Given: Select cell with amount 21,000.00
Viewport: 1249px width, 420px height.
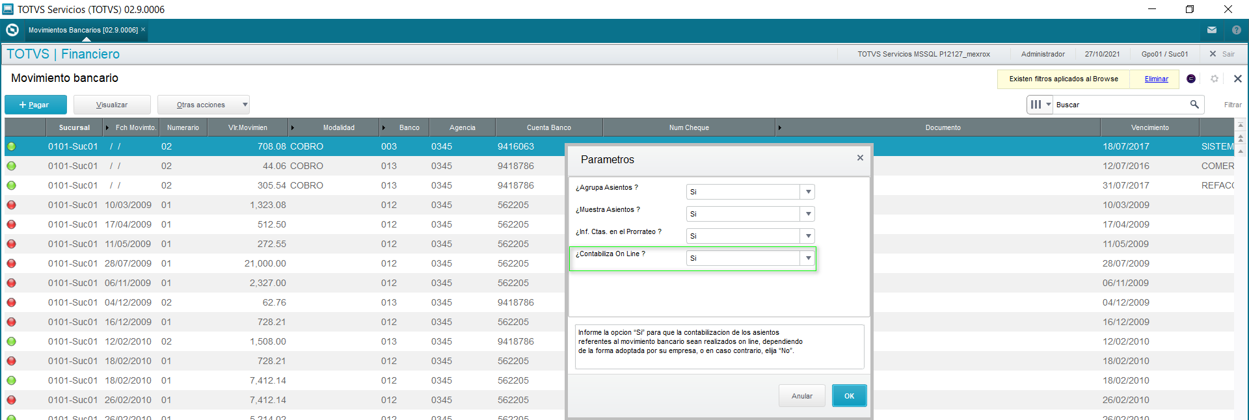Looking at the screenshot, I should click(x=265, y=263).
